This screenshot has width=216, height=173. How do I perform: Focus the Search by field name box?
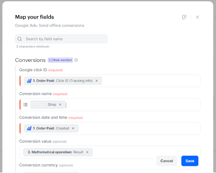pos(61,39)
